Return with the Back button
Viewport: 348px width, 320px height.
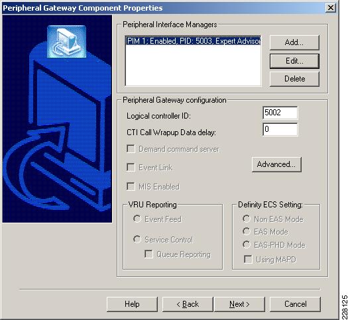(188, 304)
